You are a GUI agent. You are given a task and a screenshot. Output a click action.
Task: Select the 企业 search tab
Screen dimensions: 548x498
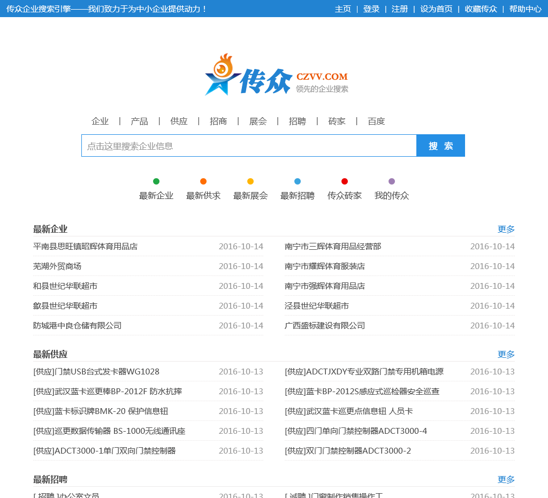(100, 121)
